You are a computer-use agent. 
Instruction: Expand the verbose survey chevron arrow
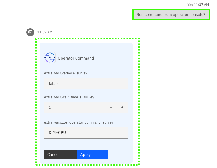pyautogui.click(x=120, y=84)
